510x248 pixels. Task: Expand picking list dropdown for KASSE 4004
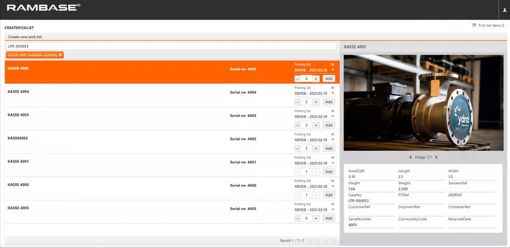(x=333, y=93)
